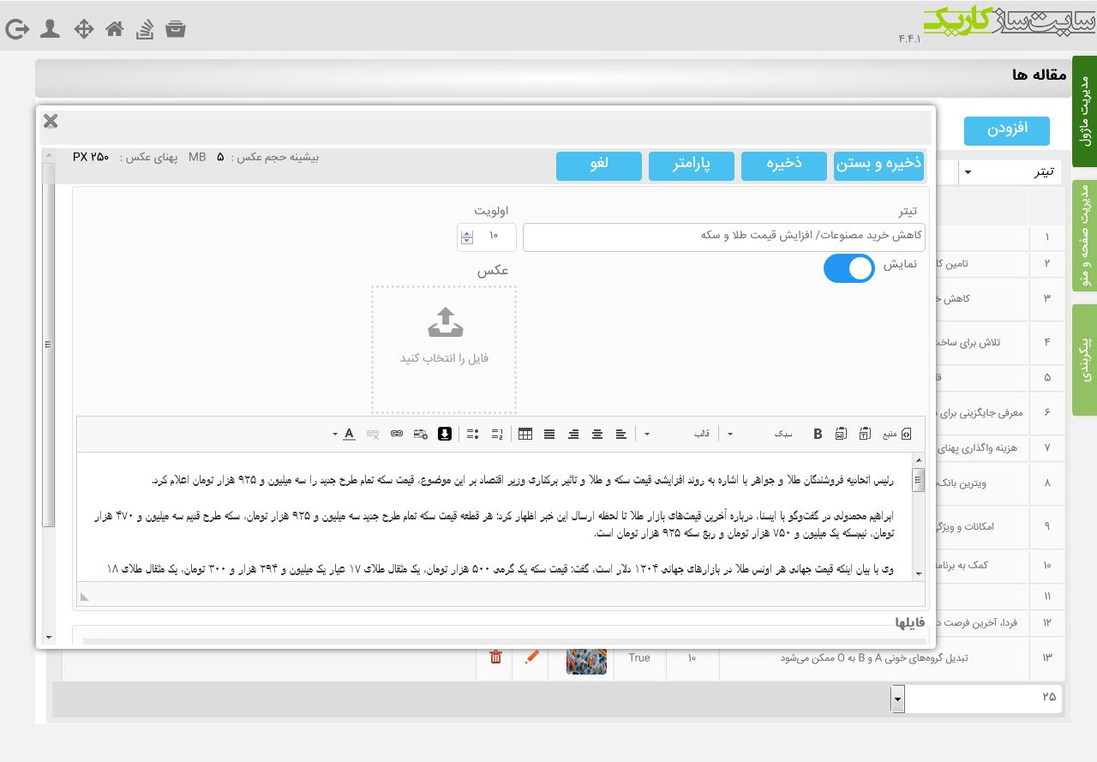Click the پارامتر button
The width and height of the screenshot is (1097, 762).
coord(692,165)
